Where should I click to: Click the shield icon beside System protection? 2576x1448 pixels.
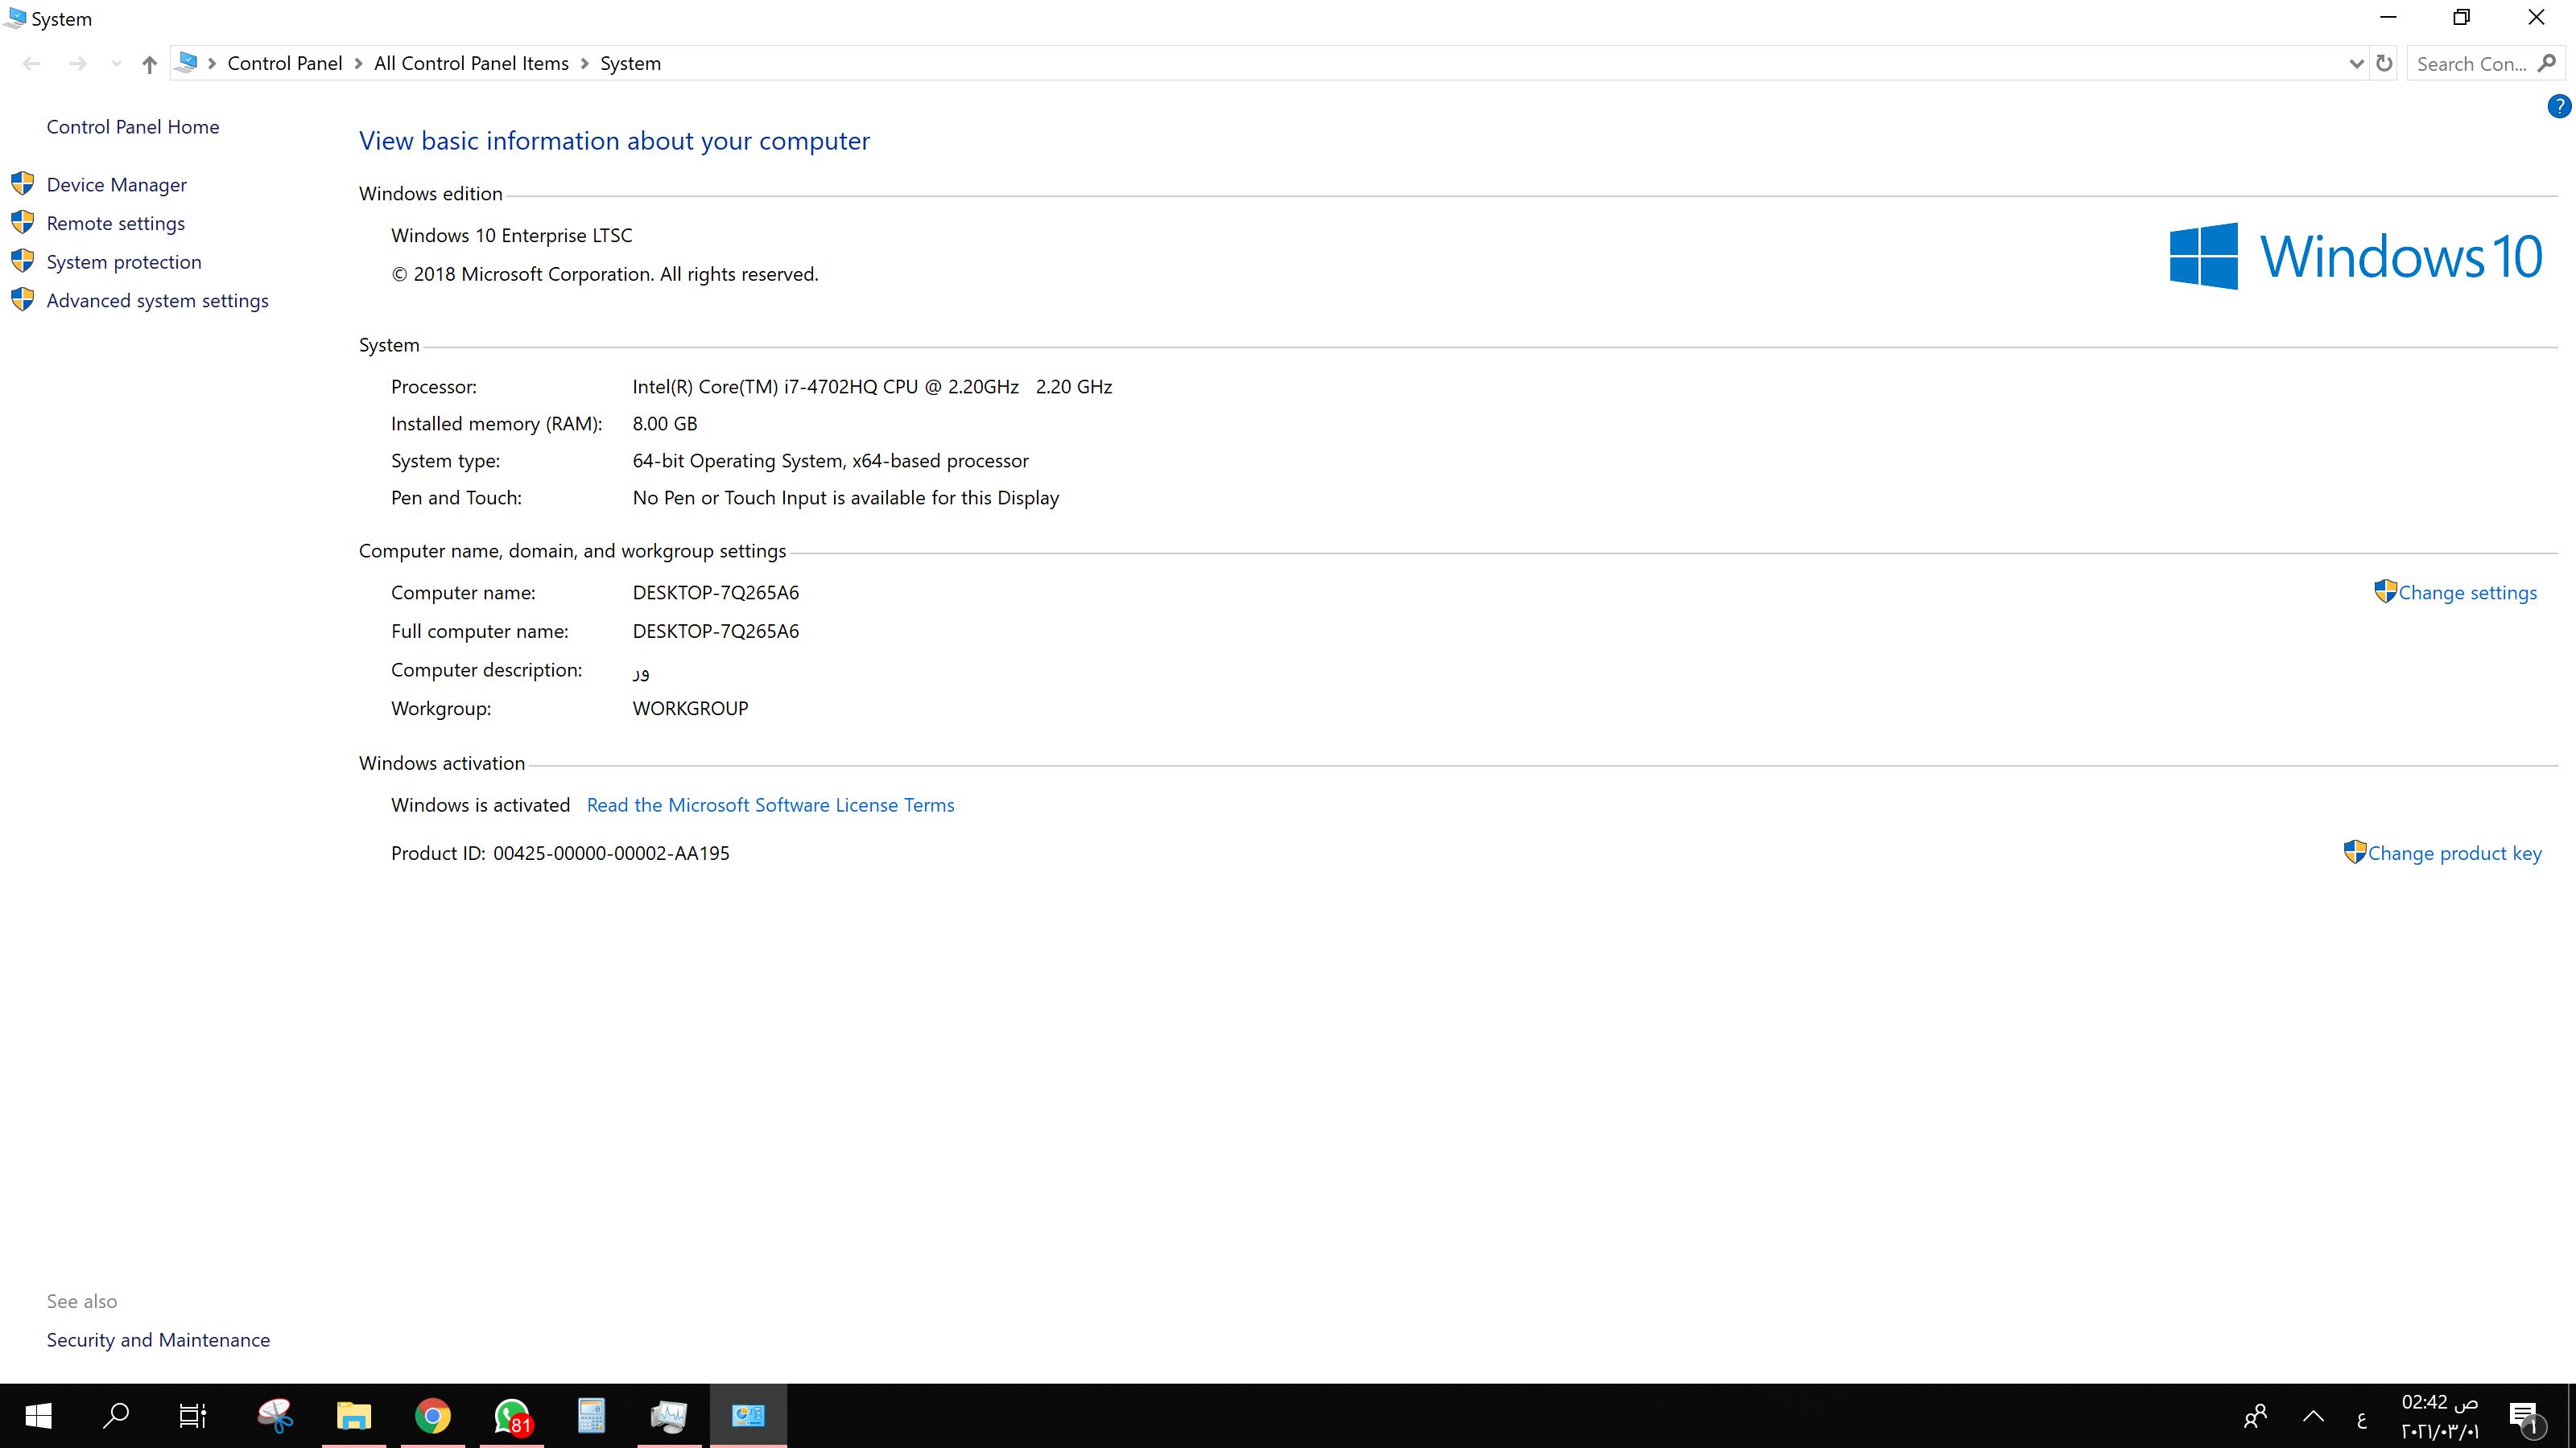click(22, 261)
